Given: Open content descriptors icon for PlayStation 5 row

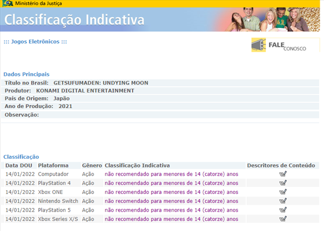Looking at the screenshot, I should pyautogui.click(x=282, y=210).
